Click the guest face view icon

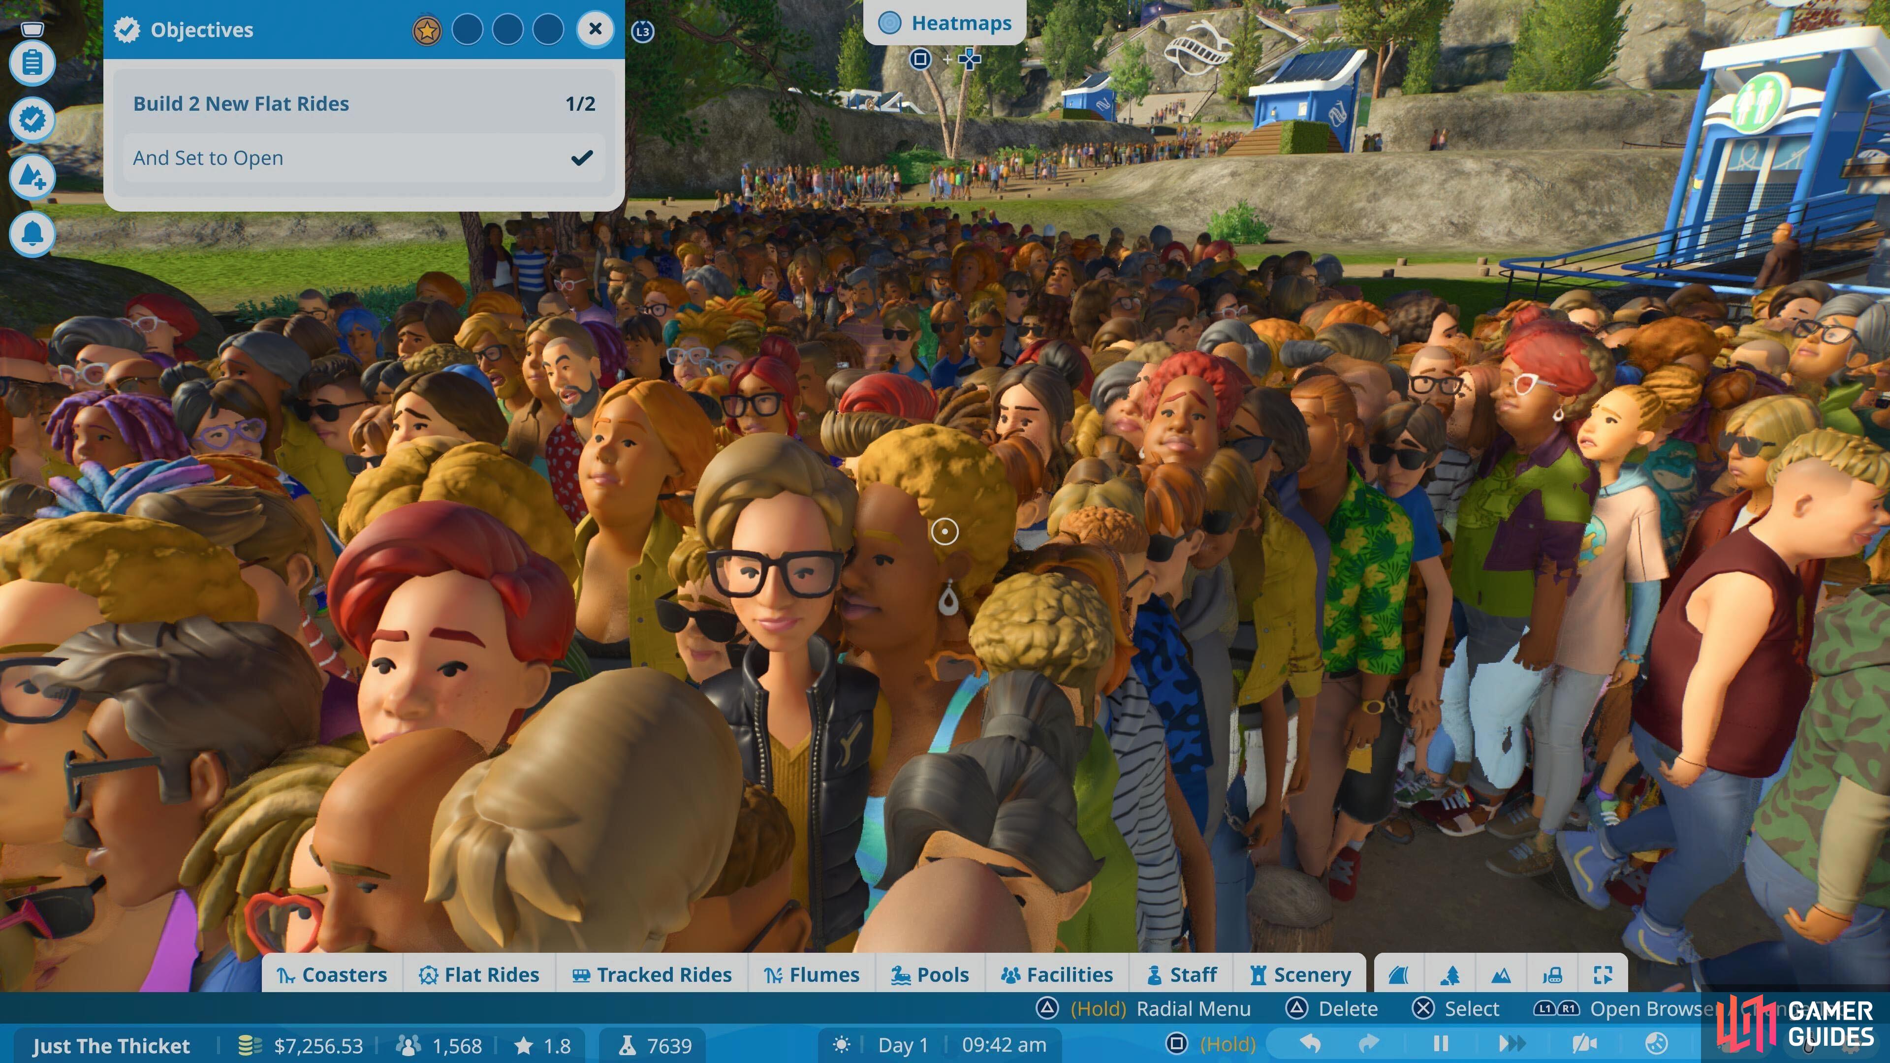point(1657,1043)
